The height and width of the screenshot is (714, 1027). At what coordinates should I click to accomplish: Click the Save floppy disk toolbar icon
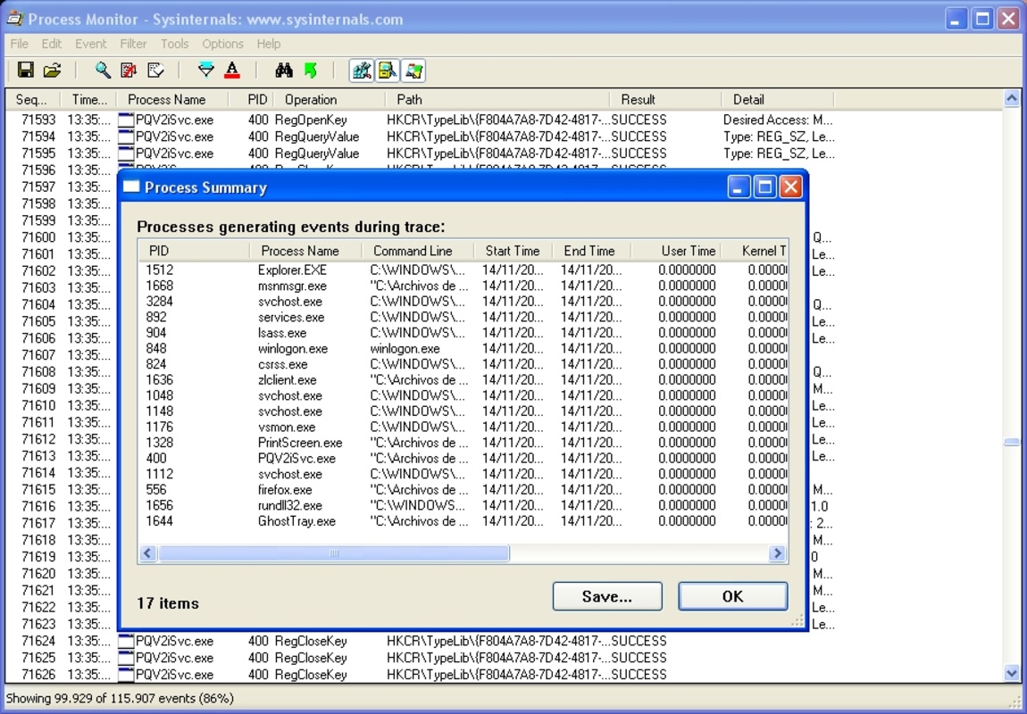click(x=26, y=71)
